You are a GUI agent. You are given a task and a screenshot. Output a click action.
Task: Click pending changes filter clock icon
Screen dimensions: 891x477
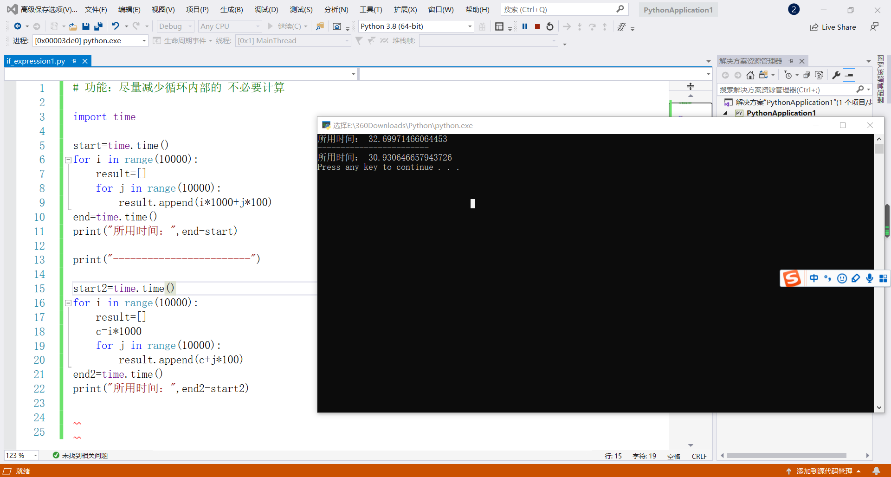coord(788,75)
